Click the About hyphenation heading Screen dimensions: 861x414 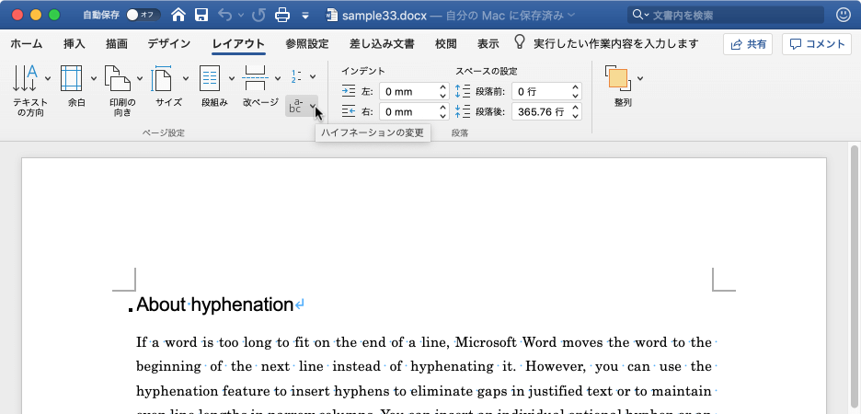[x=214, y=305]
